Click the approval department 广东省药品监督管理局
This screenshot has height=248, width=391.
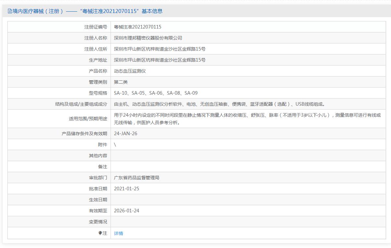click(136, 178)
